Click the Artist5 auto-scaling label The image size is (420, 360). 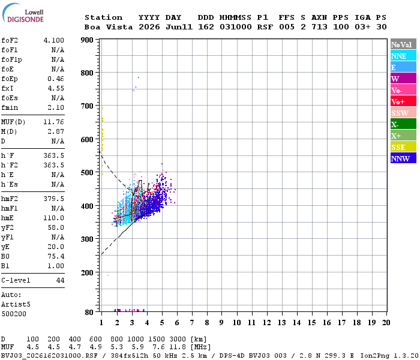pyautogui.click(x=16, y=305)
